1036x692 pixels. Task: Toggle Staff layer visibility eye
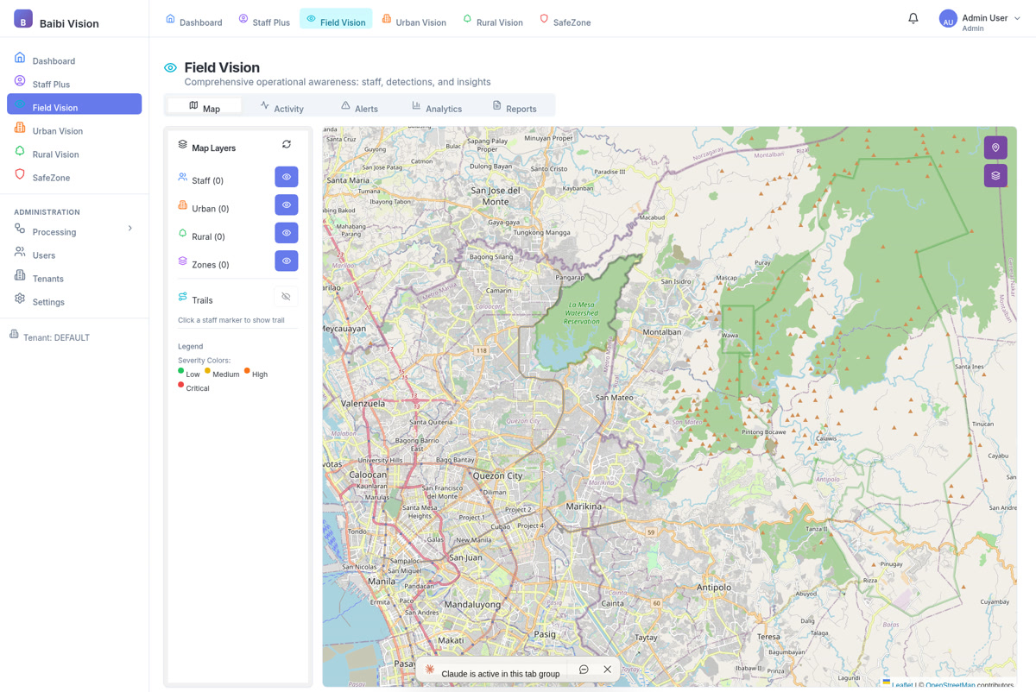tap(287, 177)
